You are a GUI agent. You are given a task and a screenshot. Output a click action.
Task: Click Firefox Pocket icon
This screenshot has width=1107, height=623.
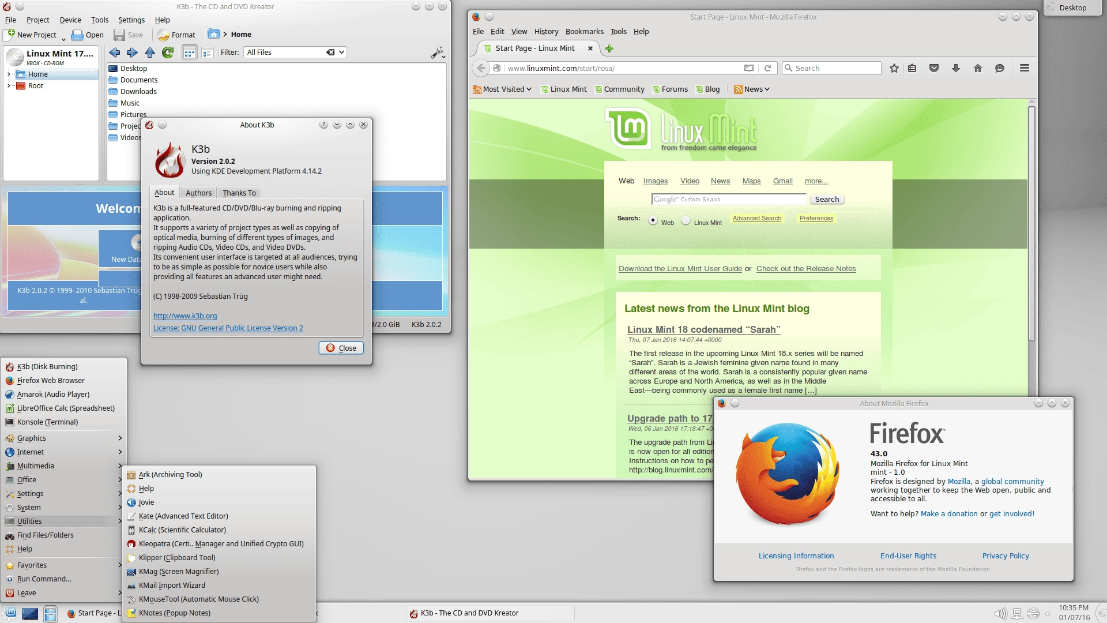[x=934, y=68]
